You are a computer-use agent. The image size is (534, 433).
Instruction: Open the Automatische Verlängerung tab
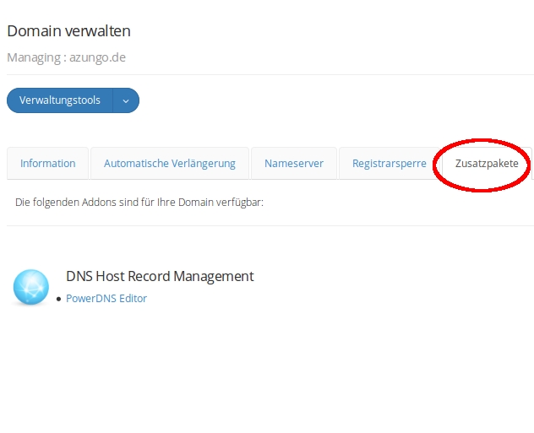(x=170, y=163)
